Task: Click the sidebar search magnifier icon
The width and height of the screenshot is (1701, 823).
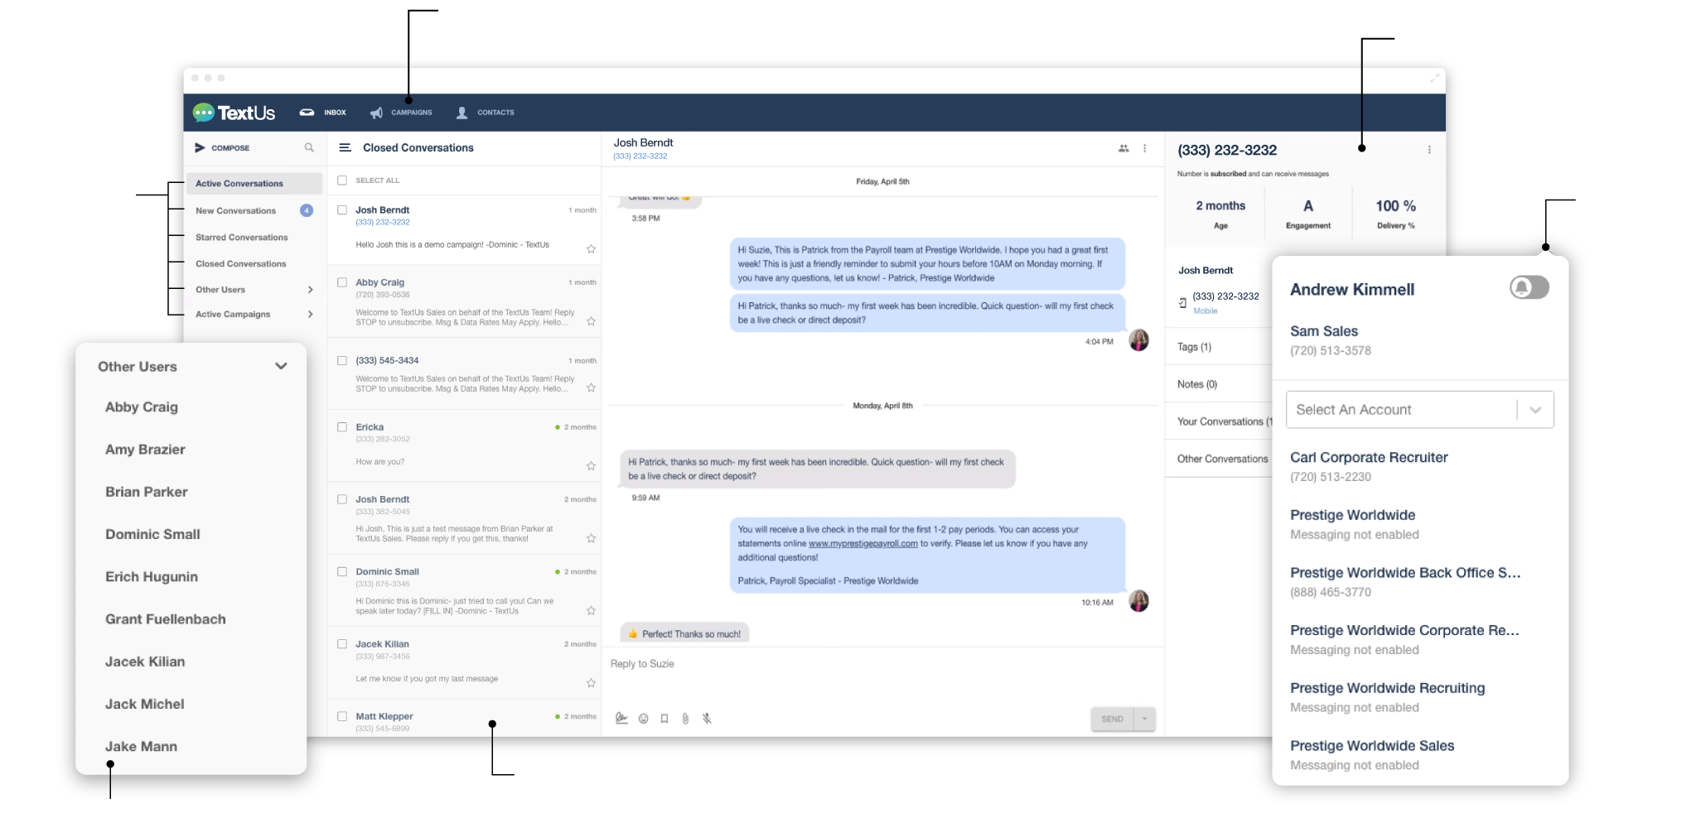Action: point(309,147)
